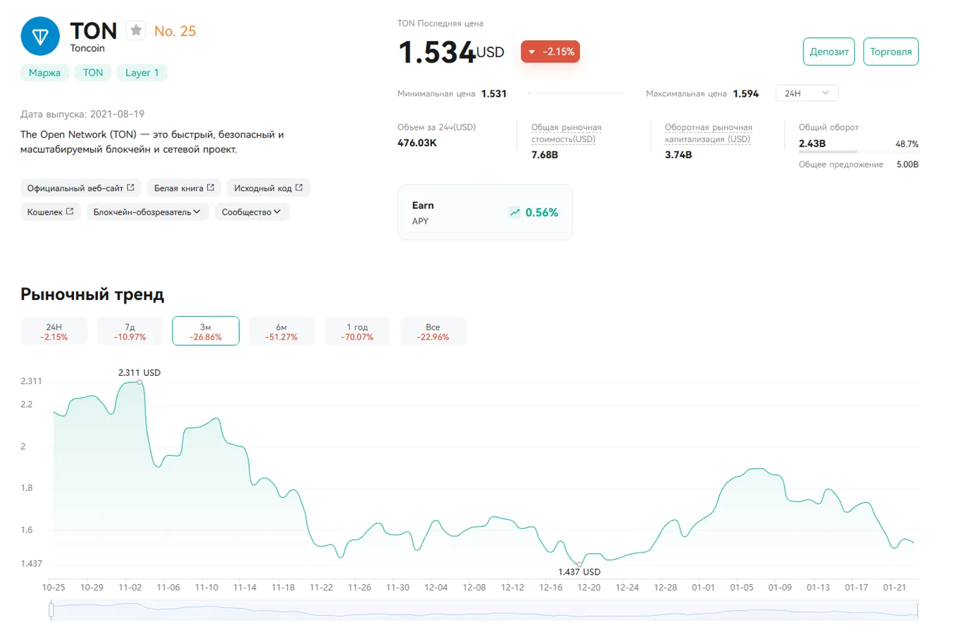Select the 7д trend tab

click(130, 331)
